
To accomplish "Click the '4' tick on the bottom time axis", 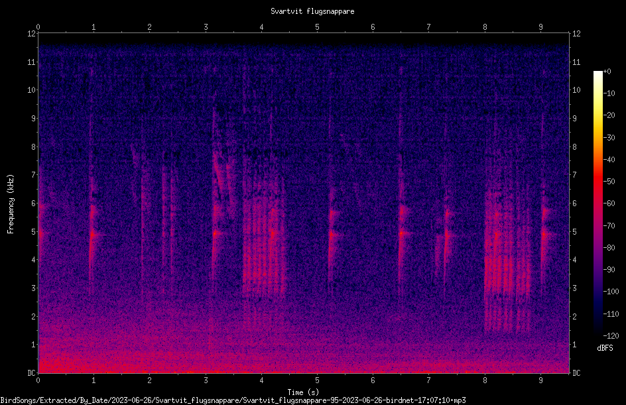I will pos(261,380).
